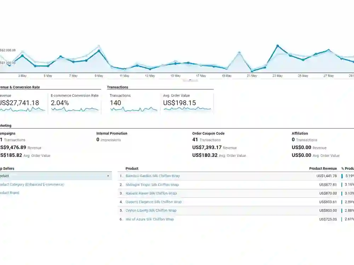This screenshot has width=354, height=265.
Task: Click the US$877.81 product revenue cell
Action: coord(328,184)
